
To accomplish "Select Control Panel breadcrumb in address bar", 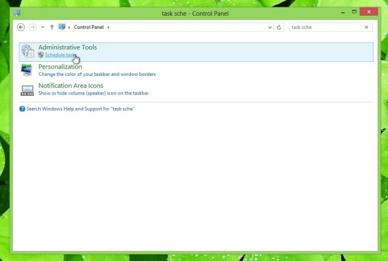I will click(x=89, y=27).
